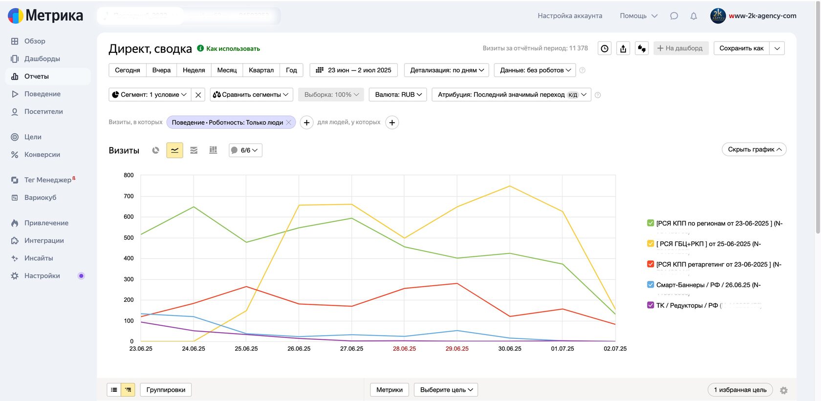Add a people condition with plus button
Screen dimensions: 821x401
pos(392,122)
